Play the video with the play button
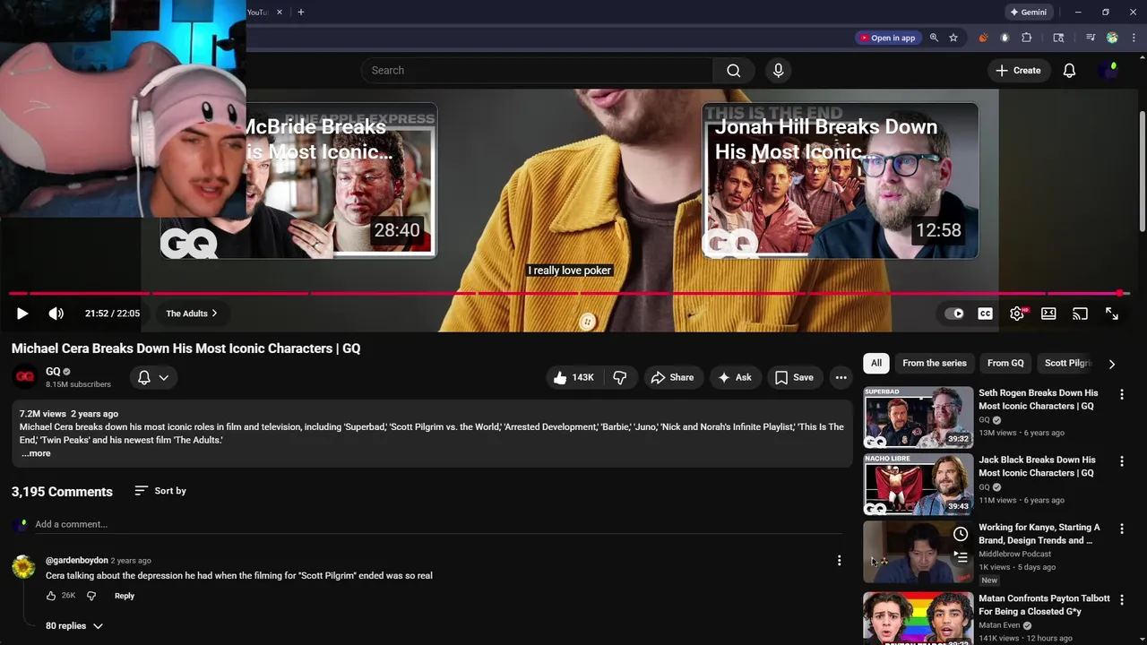The height and width of the screenshot is (645, 1147). point(22,314)
